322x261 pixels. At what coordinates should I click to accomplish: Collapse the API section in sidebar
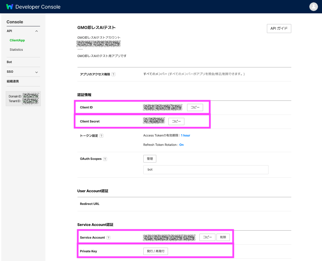pyautogui.click(x=36, y=31)
